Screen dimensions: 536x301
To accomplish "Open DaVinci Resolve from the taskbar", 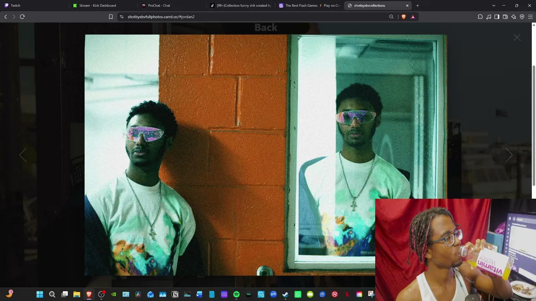I will 138,294.
